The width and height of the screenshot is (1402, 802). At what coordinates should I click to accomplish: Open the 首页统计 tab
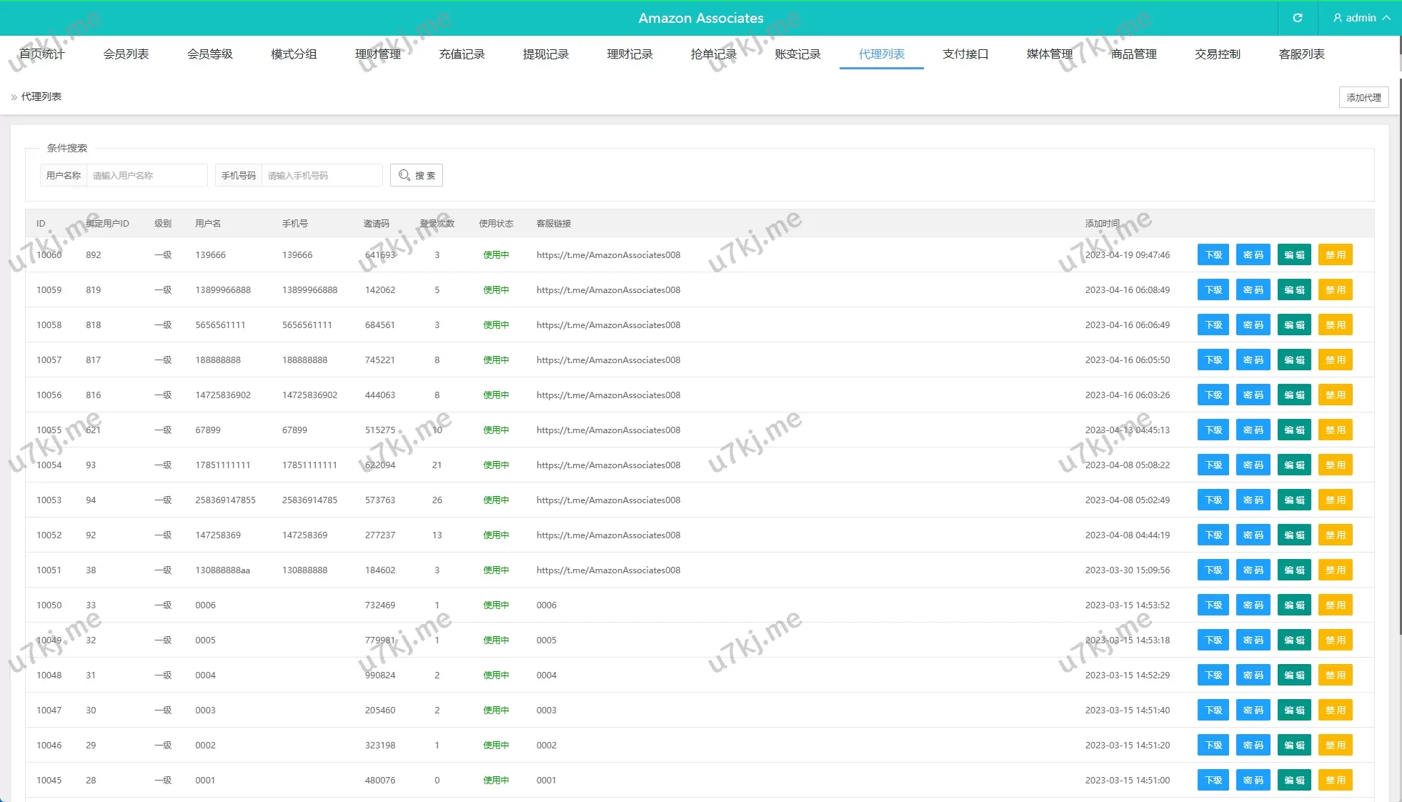pos(42,54)
